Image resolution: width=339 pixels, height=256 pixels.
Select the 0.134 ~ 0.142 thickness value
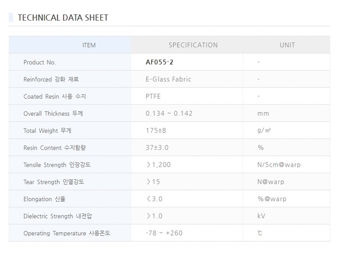click(x=169, y=113)
